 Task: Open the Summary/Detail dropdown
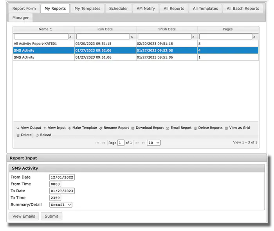[x=61, y=205]
